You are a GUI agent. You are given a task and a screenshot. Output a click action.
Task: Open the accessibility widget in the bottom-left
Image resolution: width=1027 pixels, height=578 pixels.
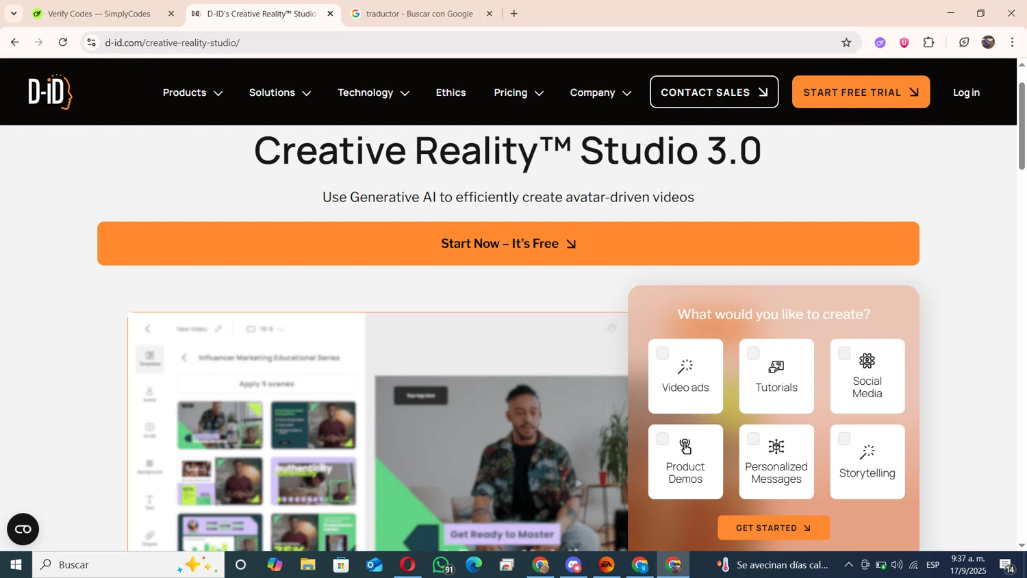point(23,529)
